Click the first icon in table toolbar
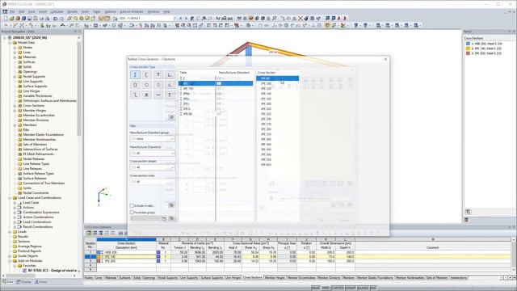Viewport: 517px width, 291px height. click(x=89, y=233)
